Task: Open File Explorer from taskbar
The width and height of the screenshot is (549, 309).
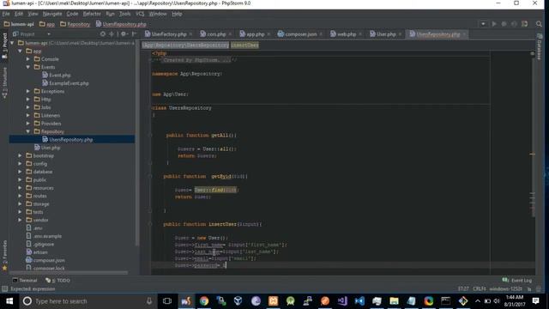Action: (x=394, y=301)
